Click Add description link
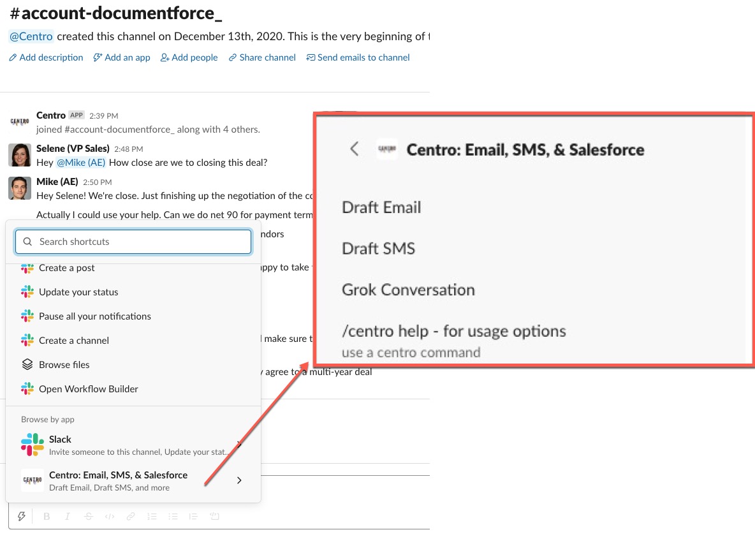This screenshot has height=539, width=755. click(46, 57)
